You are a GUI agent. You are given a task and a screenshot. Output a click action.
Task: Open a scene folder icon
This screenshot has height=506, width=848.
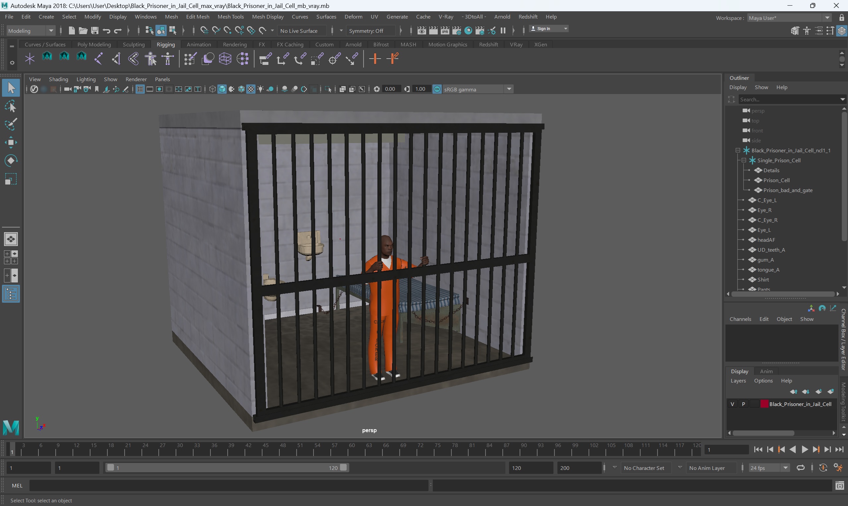pyautogui.click(x=83, y=31)
